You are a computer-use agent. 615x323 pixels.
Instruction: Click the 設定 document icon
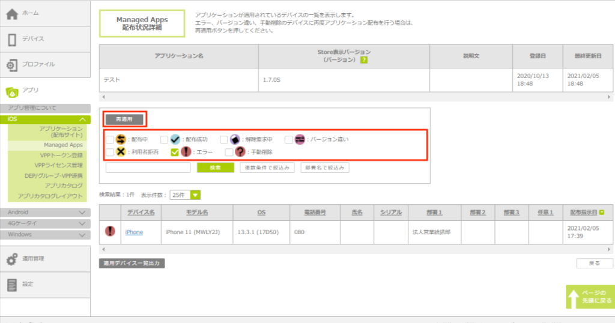click(x=12, y=285)
